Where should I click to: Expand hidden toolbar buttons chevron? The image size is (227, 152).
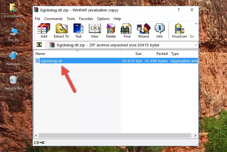click(196, 23)
